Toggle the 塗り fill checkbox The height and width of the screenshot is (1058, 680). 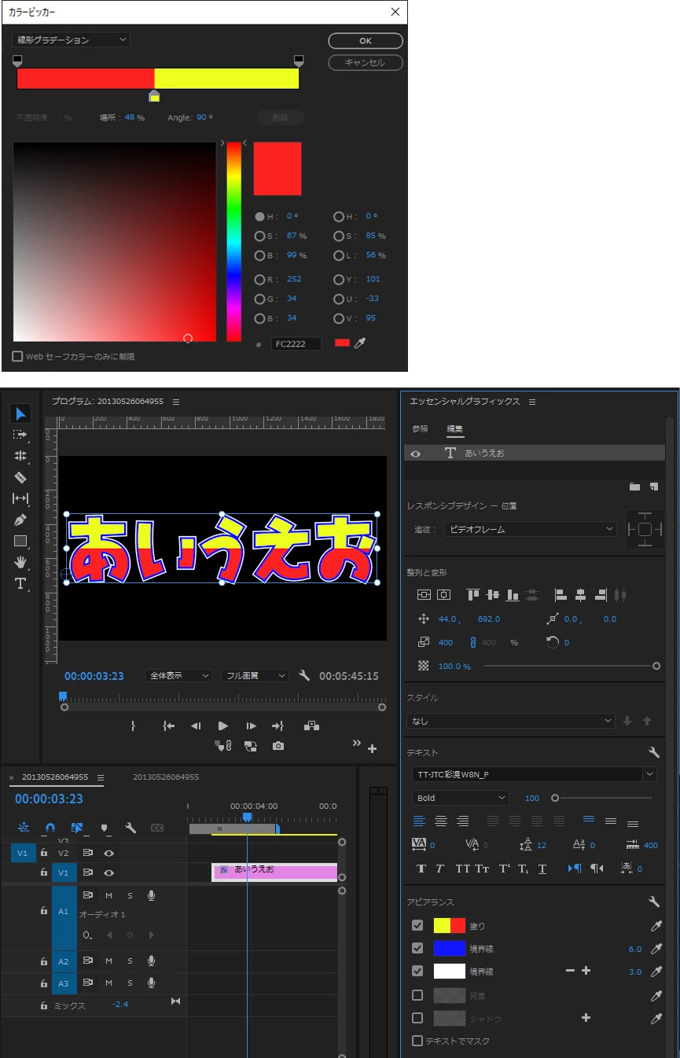click(417, 926)
